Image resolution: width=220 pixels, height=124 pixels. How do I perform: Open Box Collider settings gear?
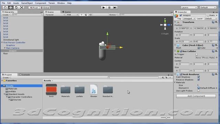[x=216, y=51]
